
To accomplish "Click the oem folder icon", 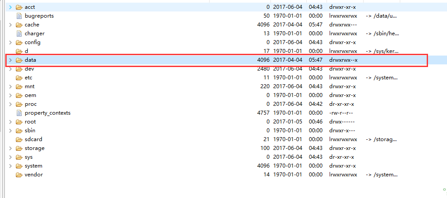I will [x=19, y=95].
